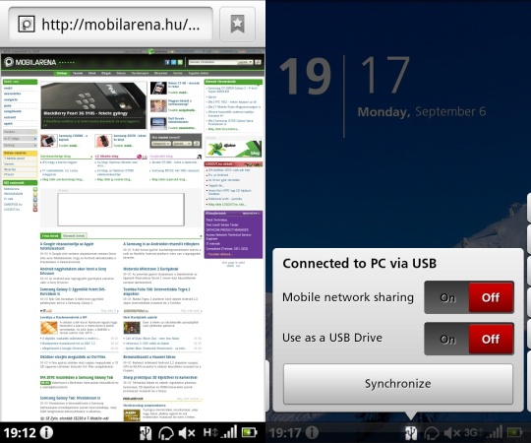
Task: Tap the muted speaker icon in 19:12 bar
Action: 187,433
